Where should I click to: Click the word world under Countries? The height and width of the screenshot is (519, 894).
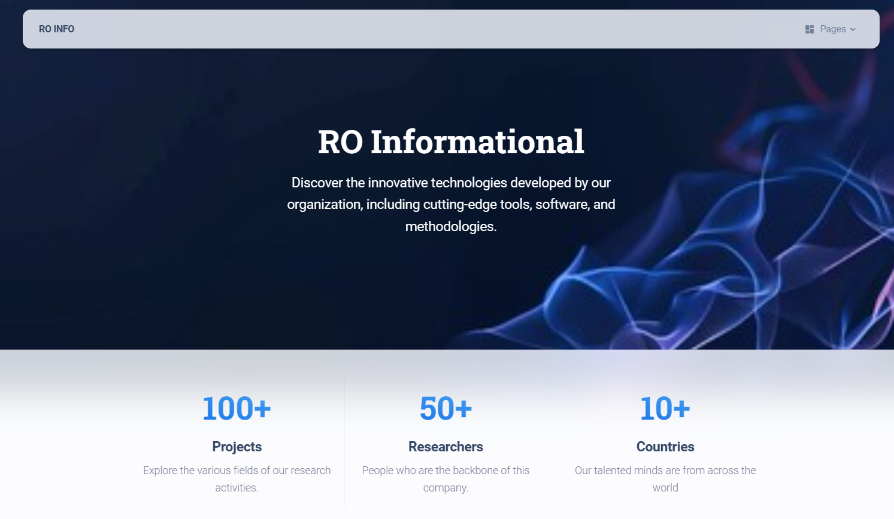tap(665, 488)
